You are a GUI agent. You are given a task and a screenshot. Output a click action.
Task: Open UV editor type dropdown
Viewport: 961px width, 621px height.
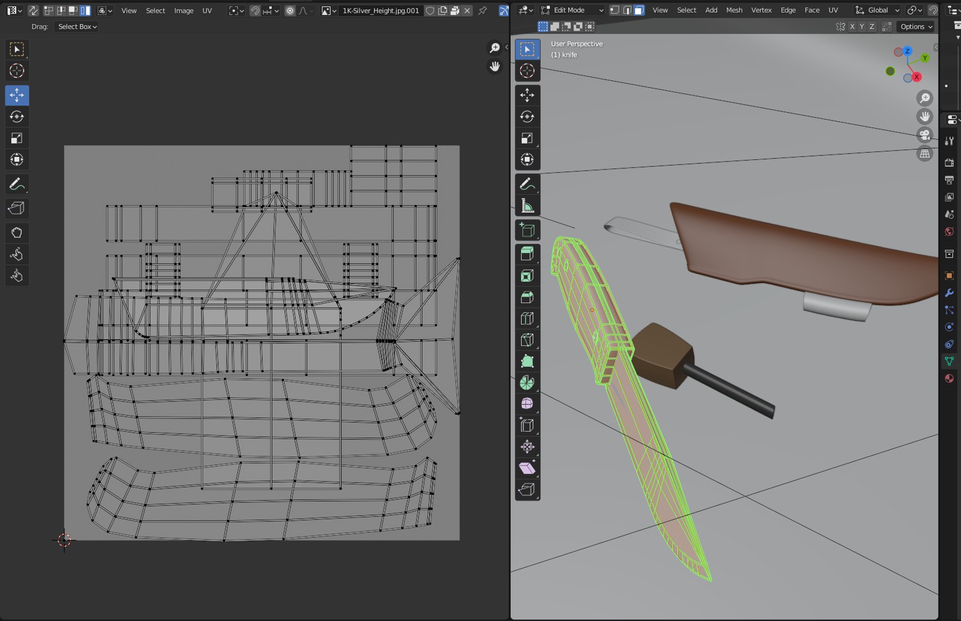[14, 10]
